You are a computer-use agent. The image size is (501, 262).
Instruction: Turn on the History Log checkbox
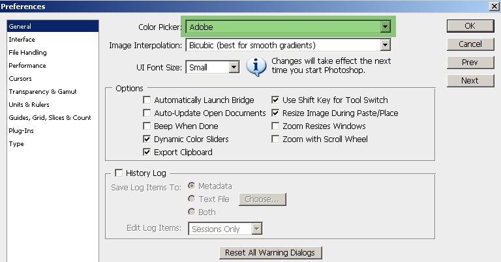point(119,173)
